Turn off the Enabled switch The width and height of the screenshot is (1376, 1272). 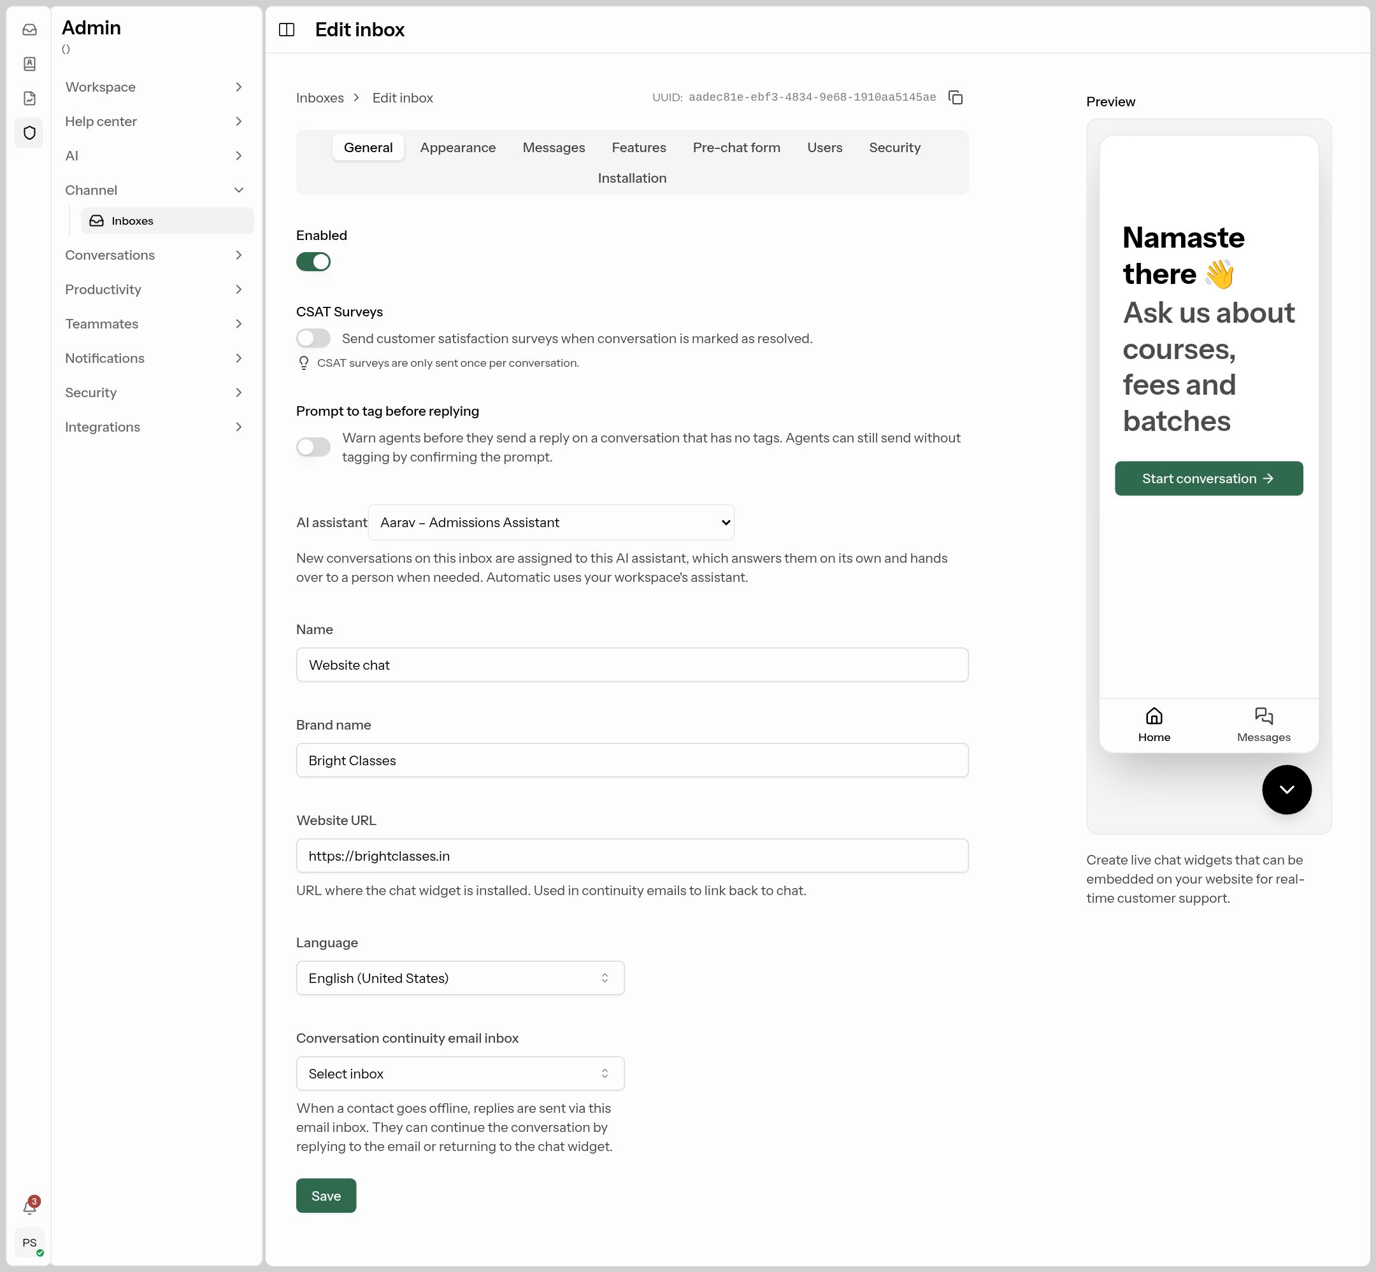pyautogui.click(x=313, y=262)
